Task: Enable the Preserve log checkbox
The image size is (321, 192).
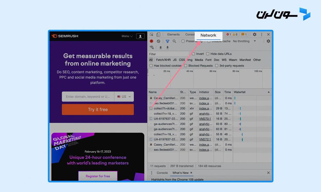Action: 183,41
